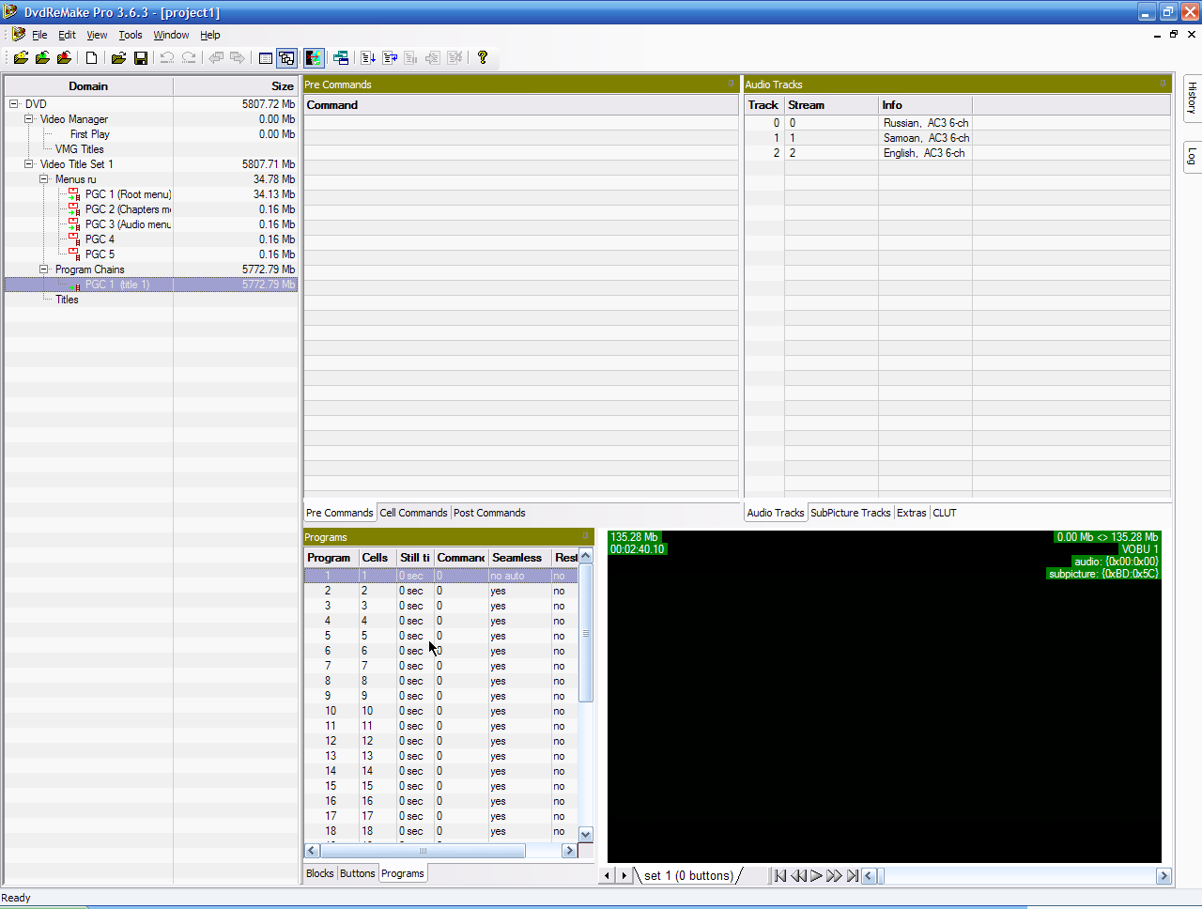Click the disabled undo arrow icon

pos(167,57)
